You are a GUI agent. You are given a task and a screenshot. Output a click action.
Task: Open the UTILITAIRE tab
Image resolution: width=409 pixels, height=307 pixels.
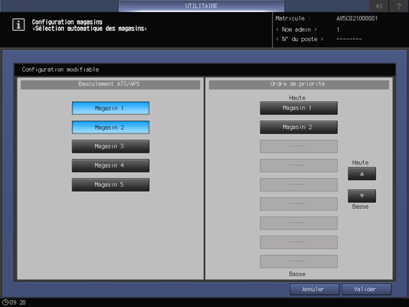pos(201,6)
